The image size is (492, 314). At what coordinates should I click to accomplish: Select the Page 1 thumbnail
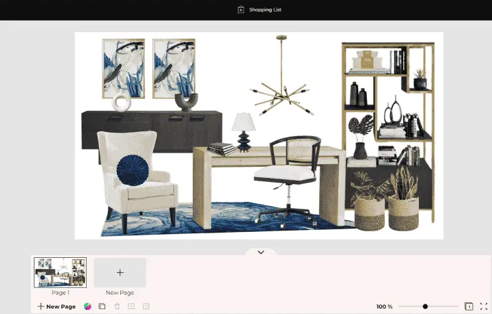click(60, 272)
